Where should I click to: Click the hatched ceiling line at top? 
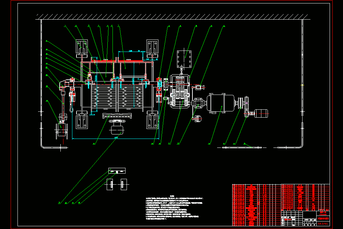tap(173, 17)
